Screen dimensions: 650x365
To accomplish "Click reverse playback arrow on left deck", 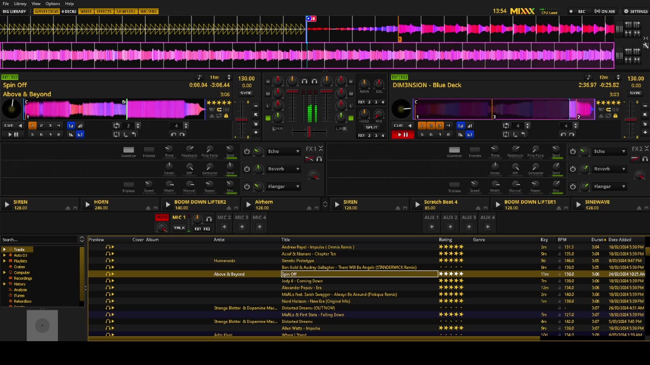I will (x=20, y=125).
